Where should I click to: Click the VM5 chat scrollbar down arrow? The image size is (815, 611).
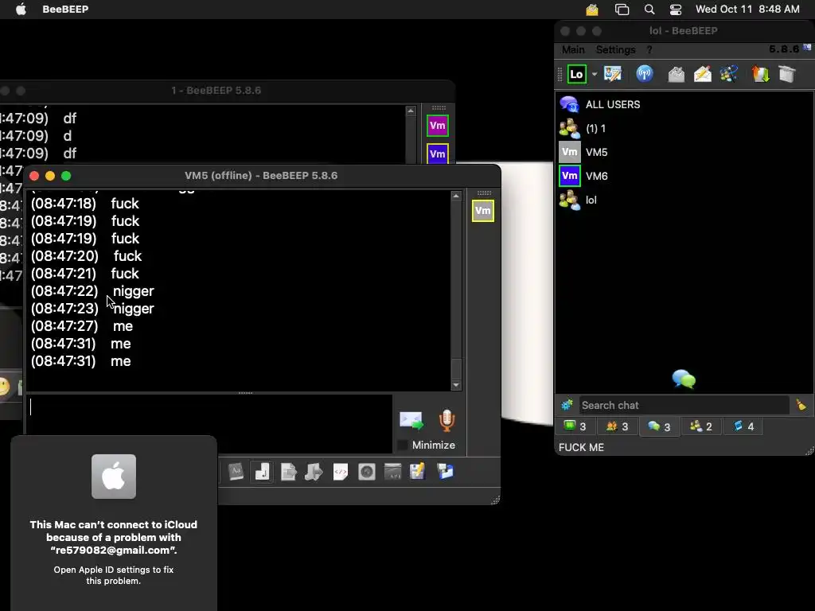[456, 386]
